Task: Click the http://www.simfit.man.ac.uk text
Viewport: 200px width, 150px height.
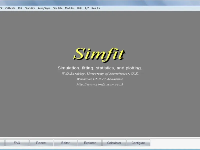Action: pos(100,84)
